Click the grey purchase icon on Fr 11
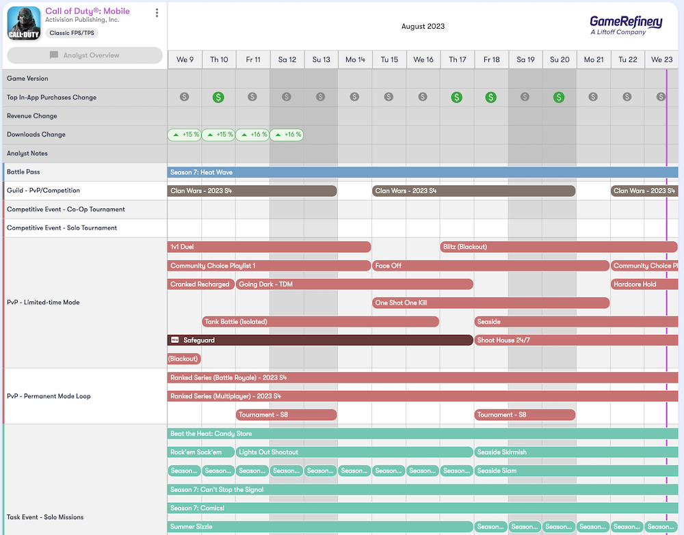 pyautogui.click(x=252, y=97)
